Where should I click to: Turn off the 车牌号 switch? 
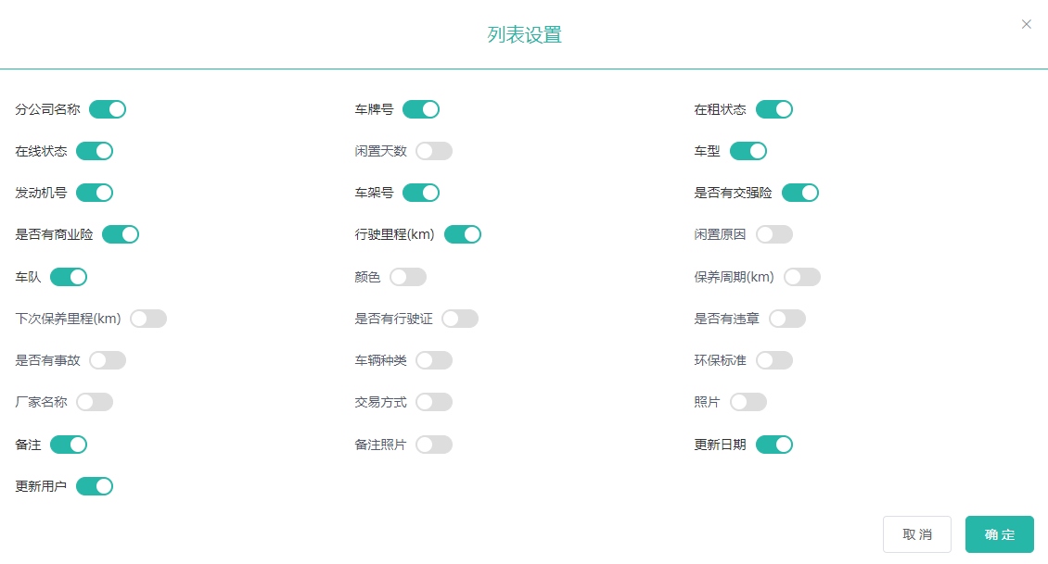(x=420, y=109)
